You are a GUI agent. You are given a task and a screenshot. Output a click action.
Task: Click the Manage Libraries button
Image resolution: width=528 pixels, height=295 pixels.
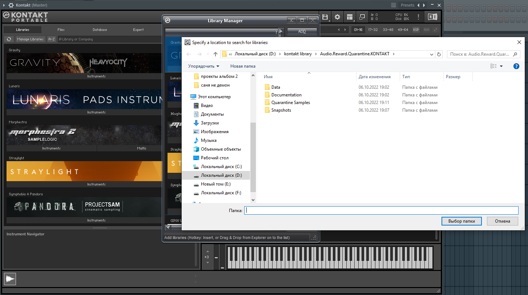30,39
